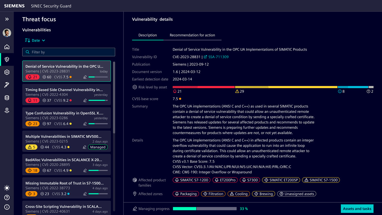Click yellow segment of risk level bar
Image resolution: width=382 pixels, height=215 pixels.
[x=286, y=87]
